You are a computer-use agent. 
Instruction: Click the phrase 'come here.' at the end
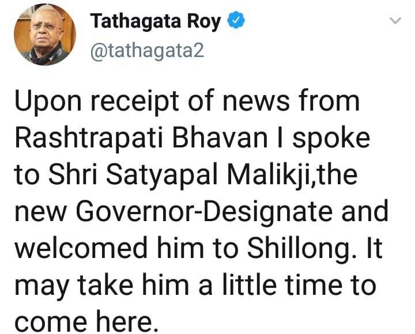coord(86,322)
